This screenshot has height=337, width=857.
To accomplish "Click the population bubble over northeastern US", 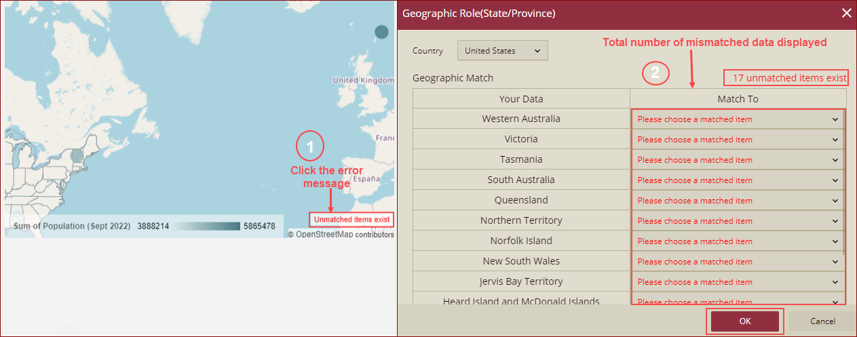I will 77,155.
